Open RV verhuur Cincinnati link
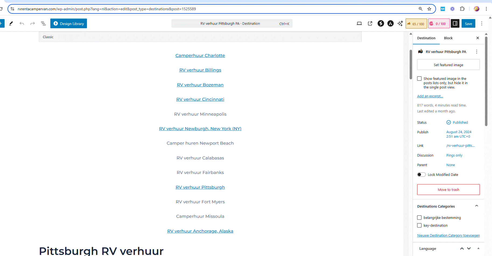The image size is (492, 256). click(x=200, y=99)
